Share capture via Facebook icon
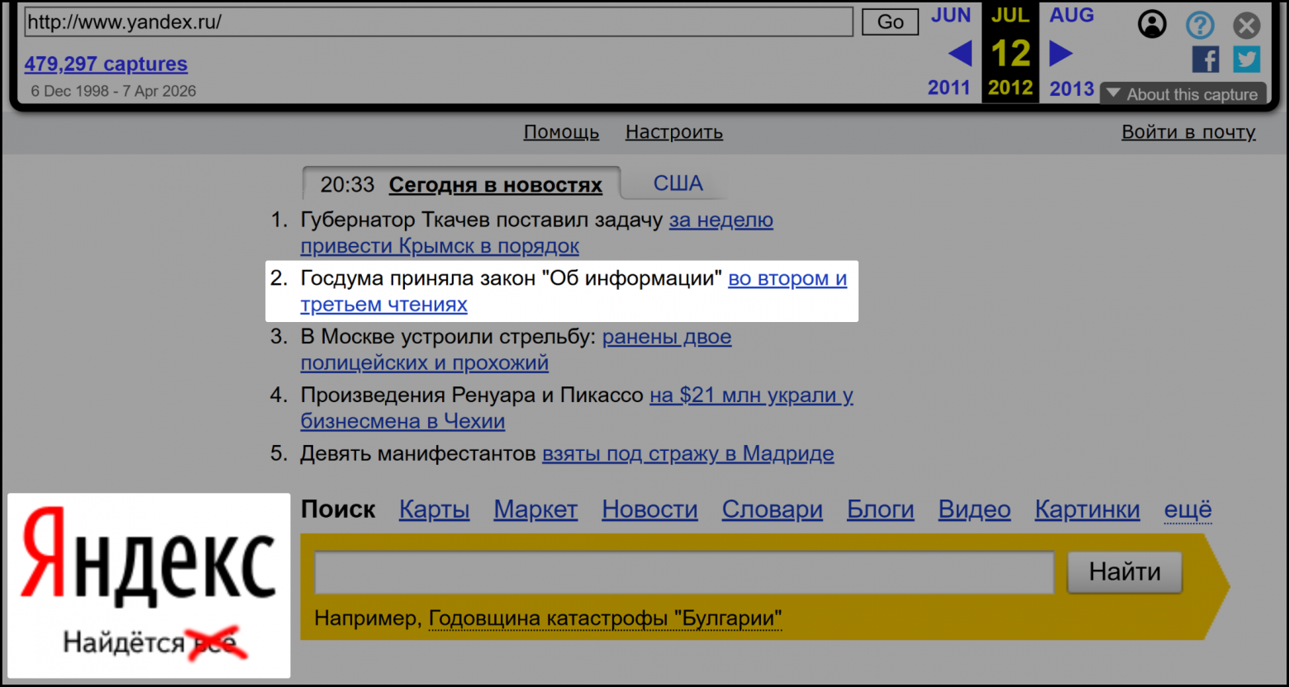Viewport: 1289px width, 687px height. click(x=1206, y=59)
